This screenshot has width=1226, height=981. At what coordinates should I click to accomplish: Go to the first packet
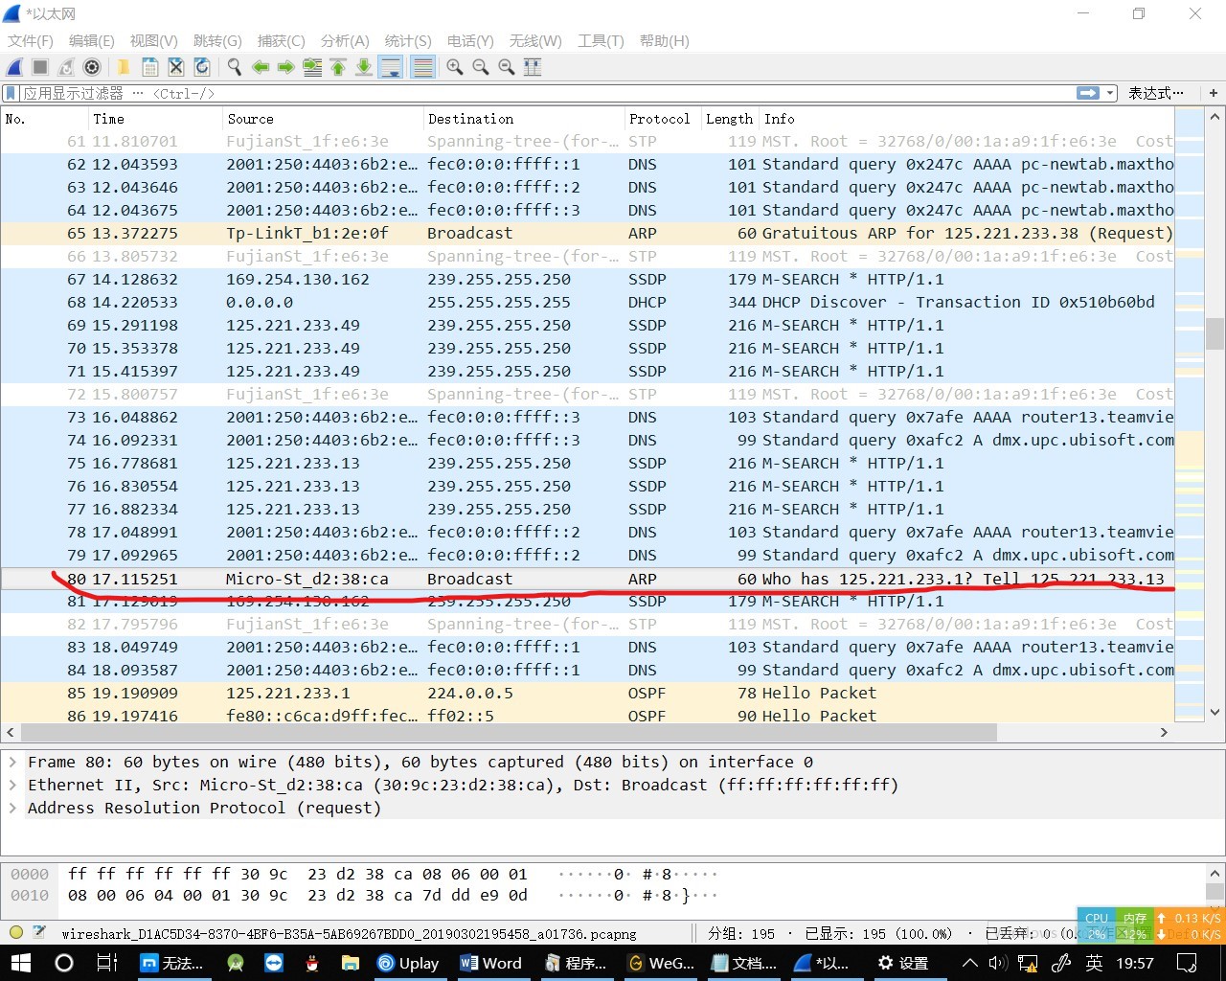click(338, 66)
